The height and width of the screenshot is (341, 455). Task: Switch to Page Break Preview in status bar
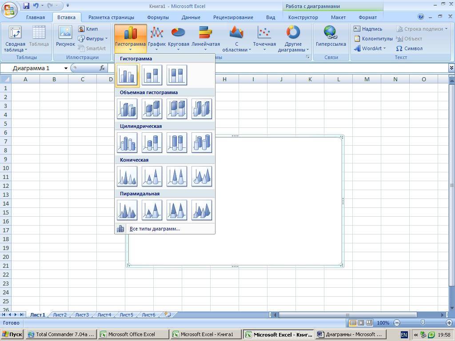tap(369, 323)
